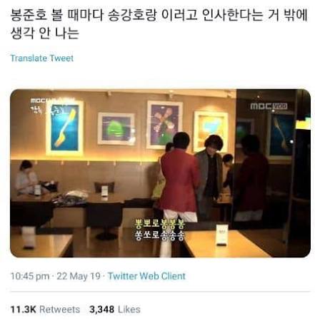
Task: Click the white subtitle line below green text
Action: tap(159, 235)
